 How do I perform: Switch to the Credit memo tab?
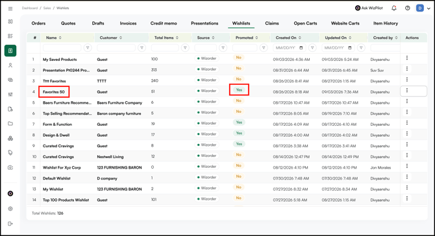tap(164, 23)
